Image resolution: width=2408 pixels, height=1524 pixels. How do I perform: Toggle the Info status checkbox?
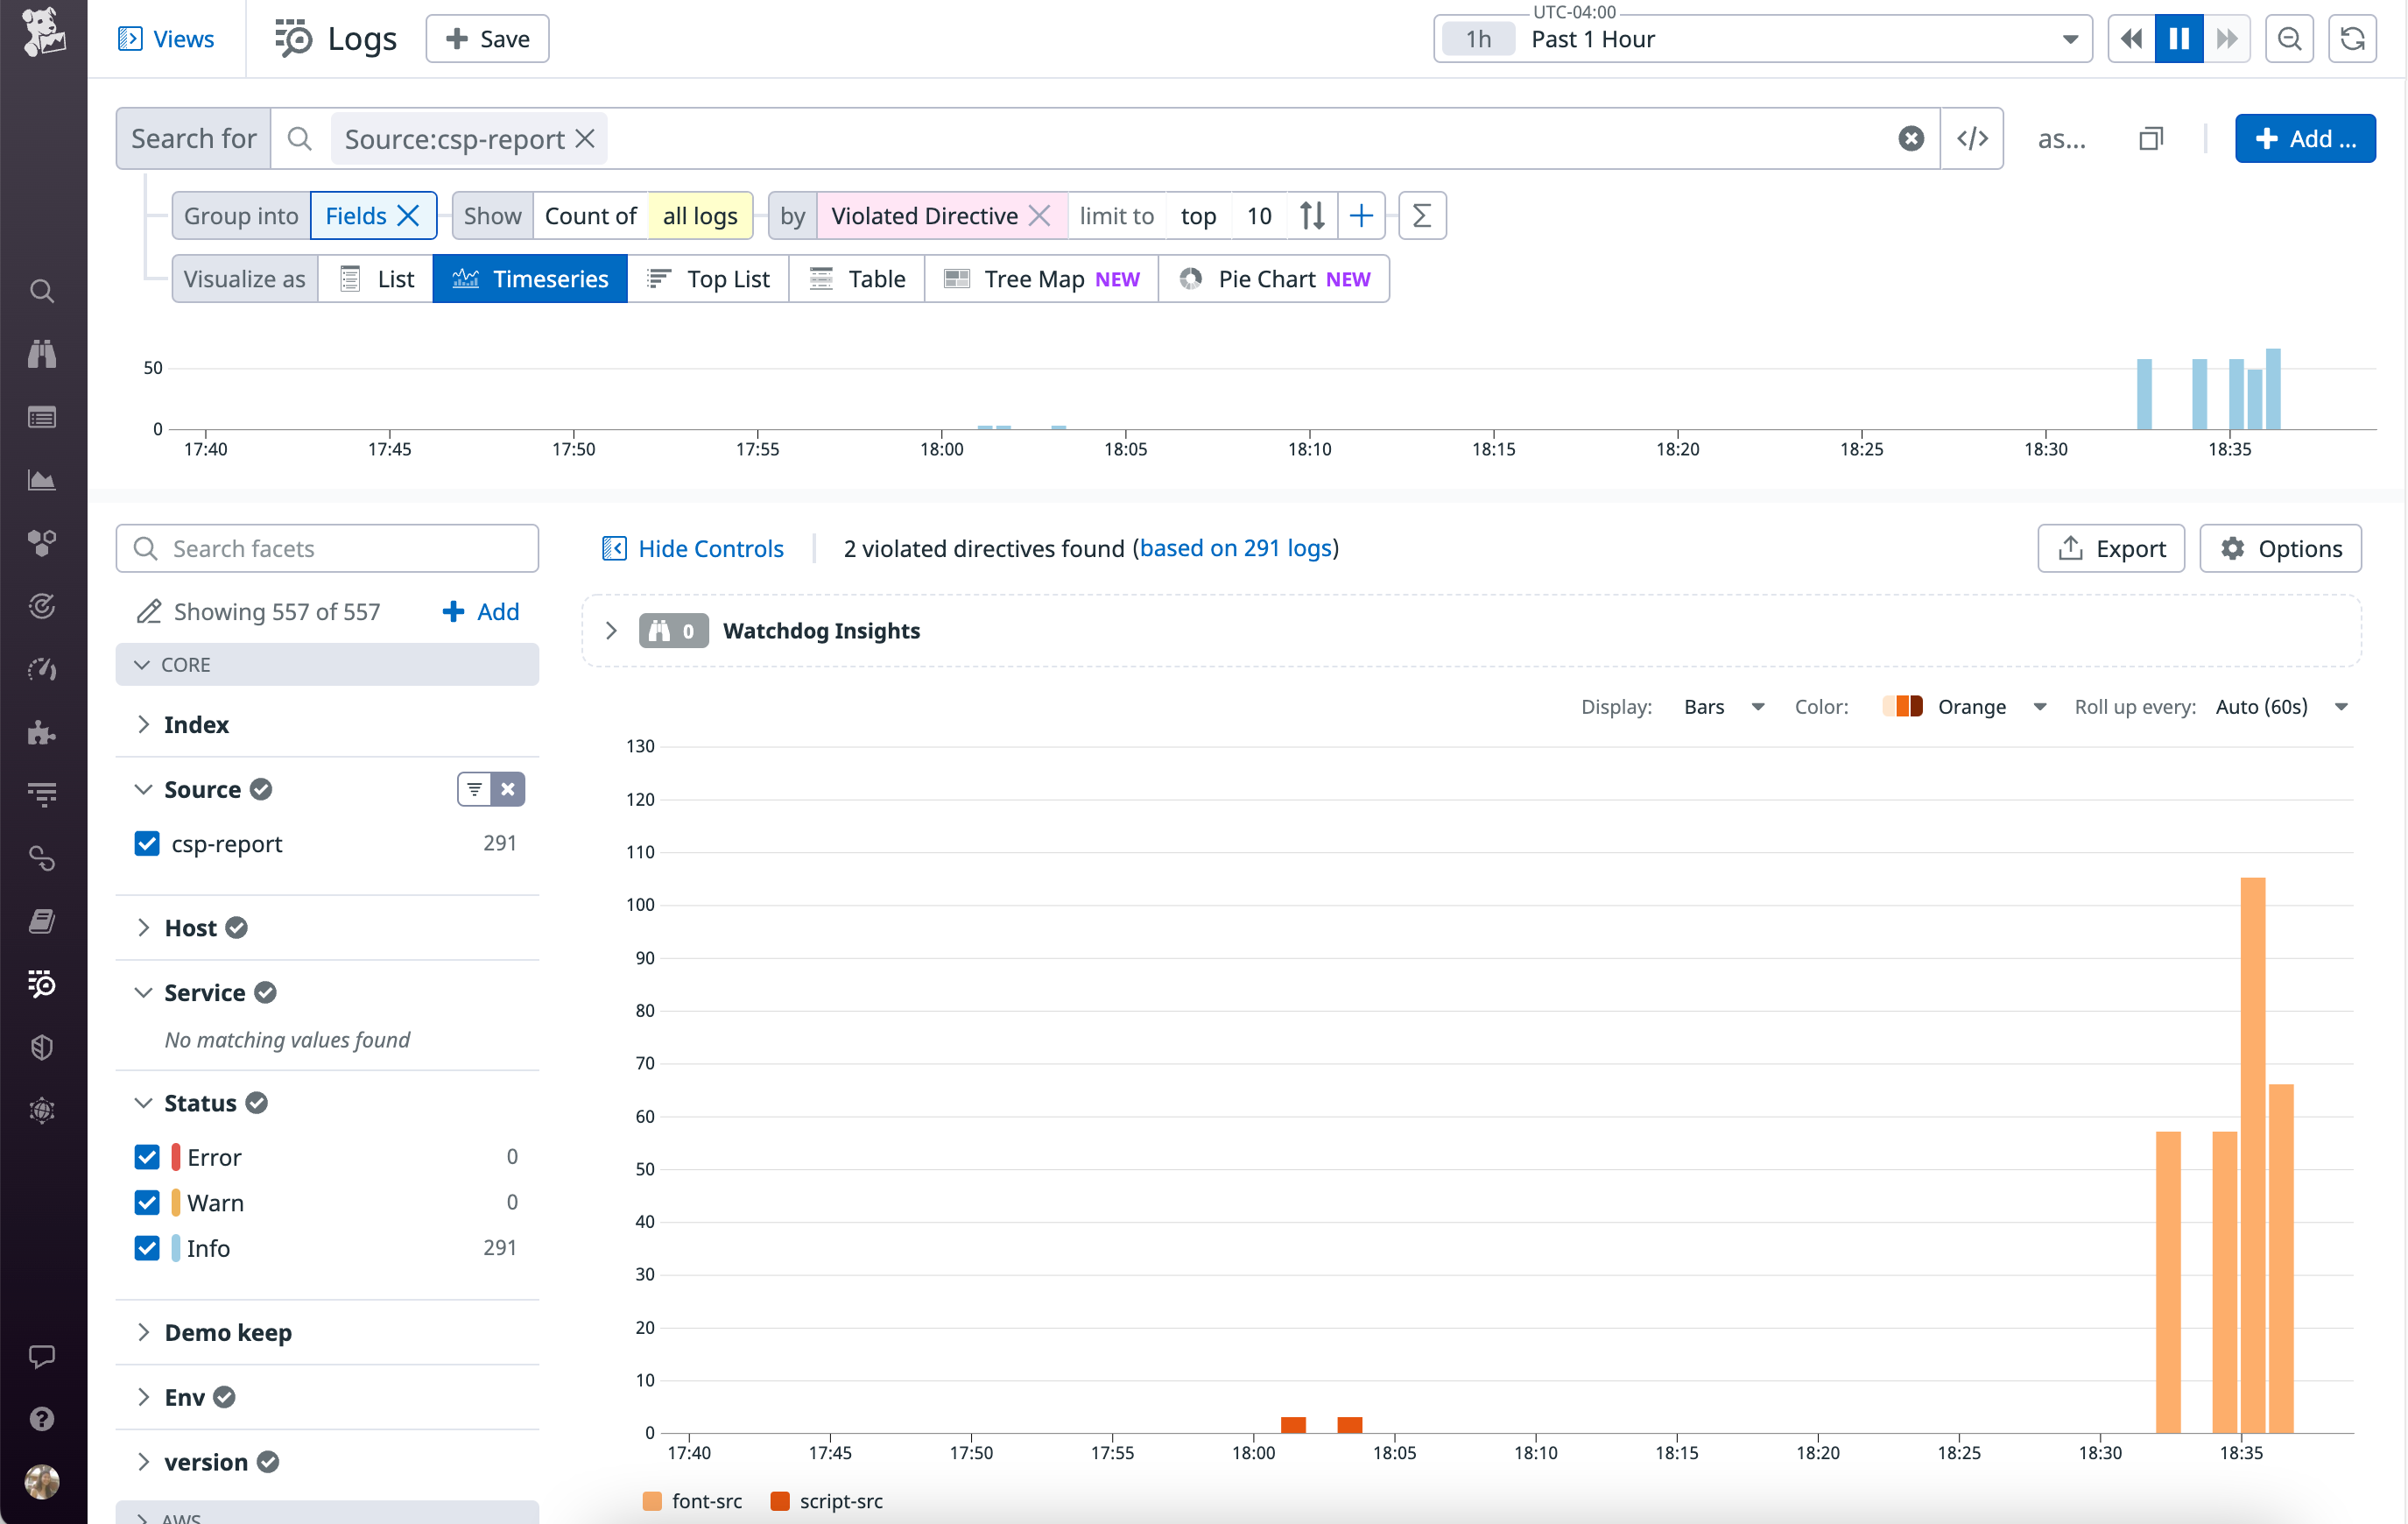pyautogui.click(x=147, y=1248)
